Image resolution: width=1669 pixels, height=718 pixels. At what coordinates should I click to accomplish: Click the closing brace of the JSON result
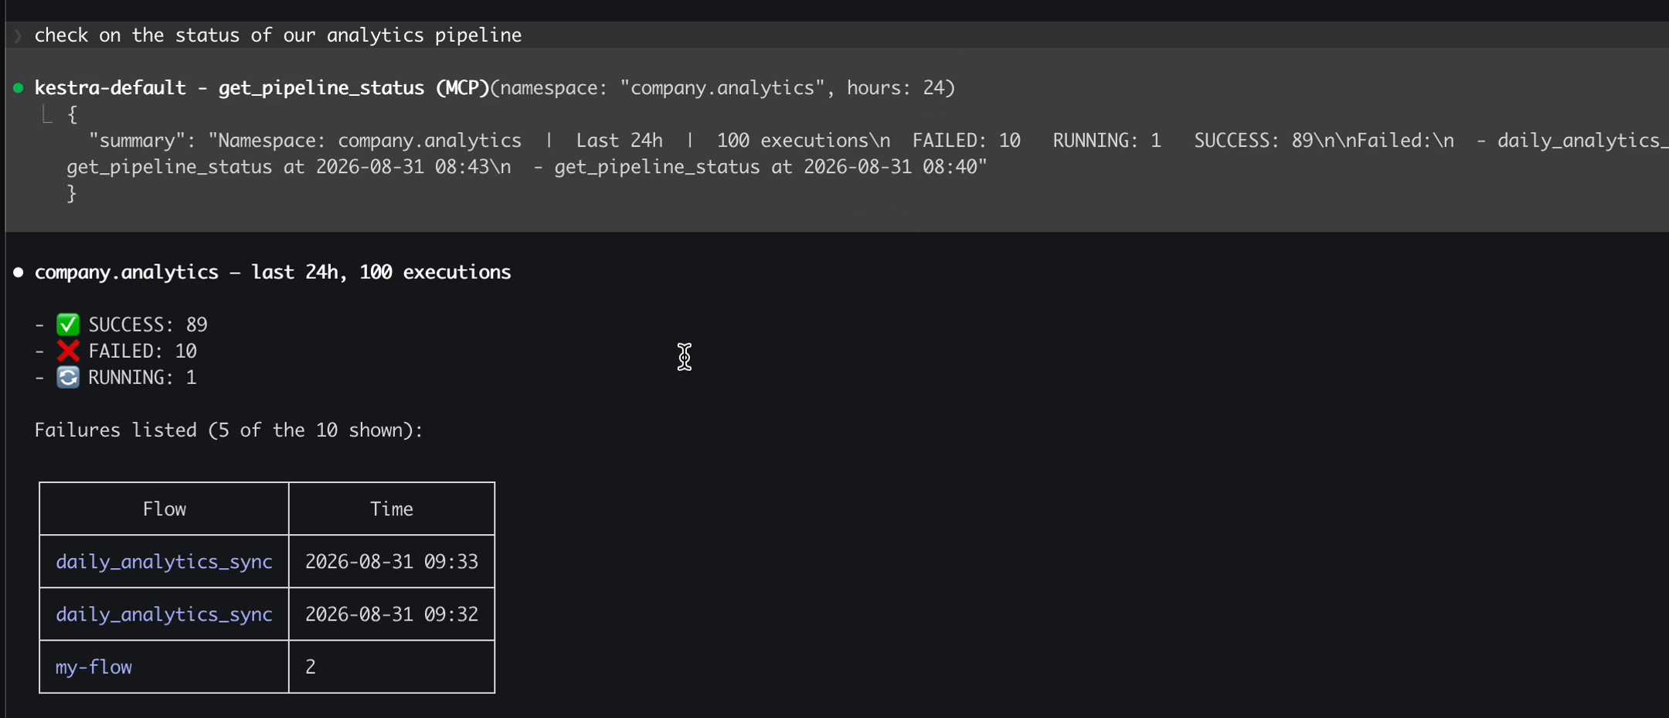[x=72, y=193]
